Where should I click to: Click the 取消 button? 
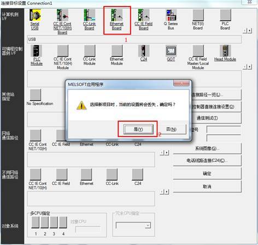[207, 187]
